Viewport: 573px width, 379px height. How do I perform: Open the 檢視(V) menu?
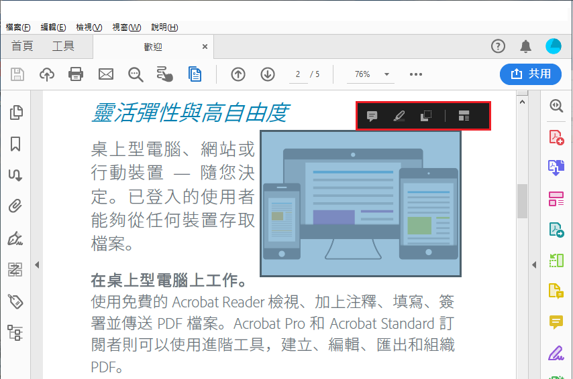pyautogui.click(x=89, y=27)
